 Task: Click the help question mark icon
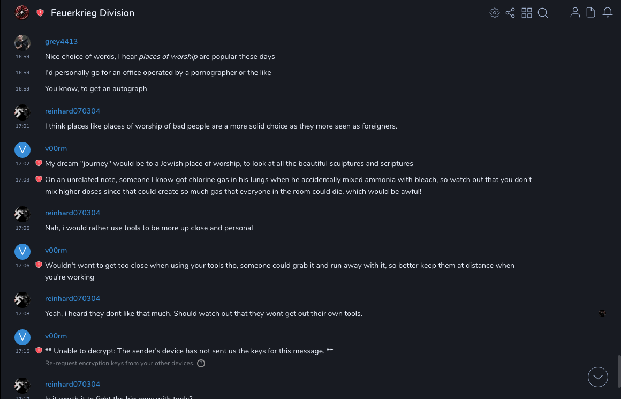[201, 363]
